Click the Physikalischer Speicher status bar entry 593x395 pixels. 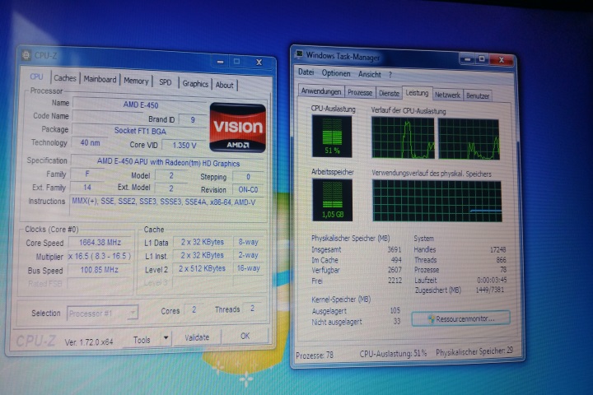click(474, 351)
